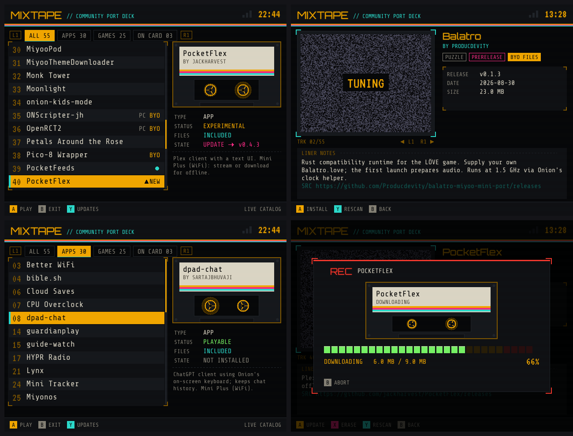This screenshot has width=573, height=436.
Task: Select the APPS 30 tab in the top-left screen
Action: [x=74, y=36]
